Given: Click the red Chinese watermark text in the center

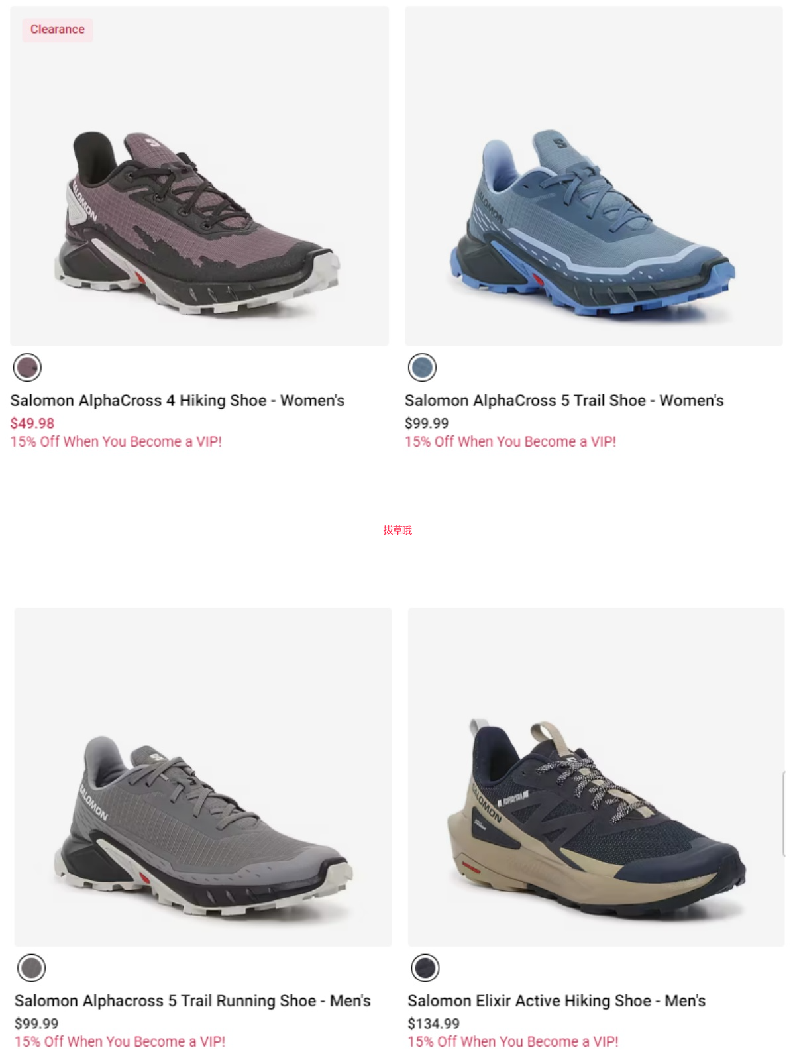Looking at the screenshot, I should 397,530.
